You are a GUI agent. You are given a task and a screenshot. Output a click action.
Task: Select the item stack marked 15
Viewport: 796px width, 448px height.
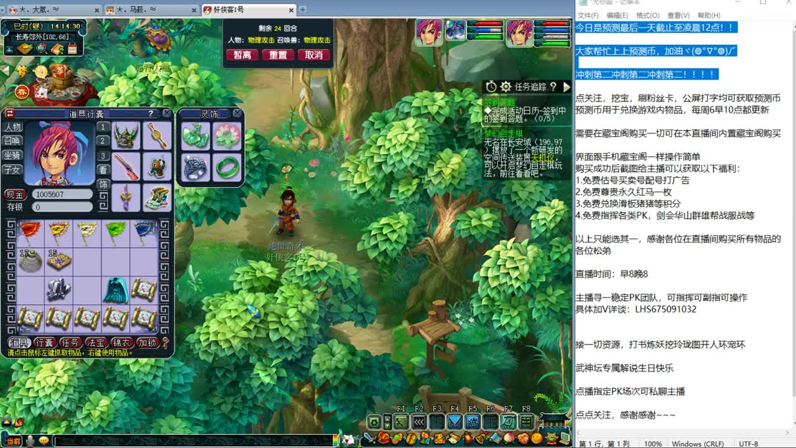point(58,261)
